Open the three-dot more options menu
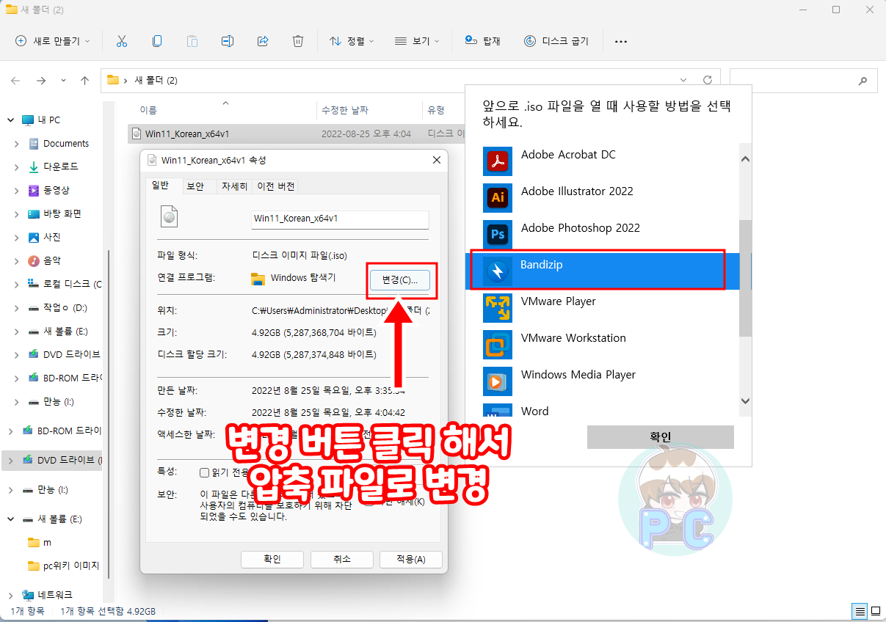886x622 pixels. [621, 42]
